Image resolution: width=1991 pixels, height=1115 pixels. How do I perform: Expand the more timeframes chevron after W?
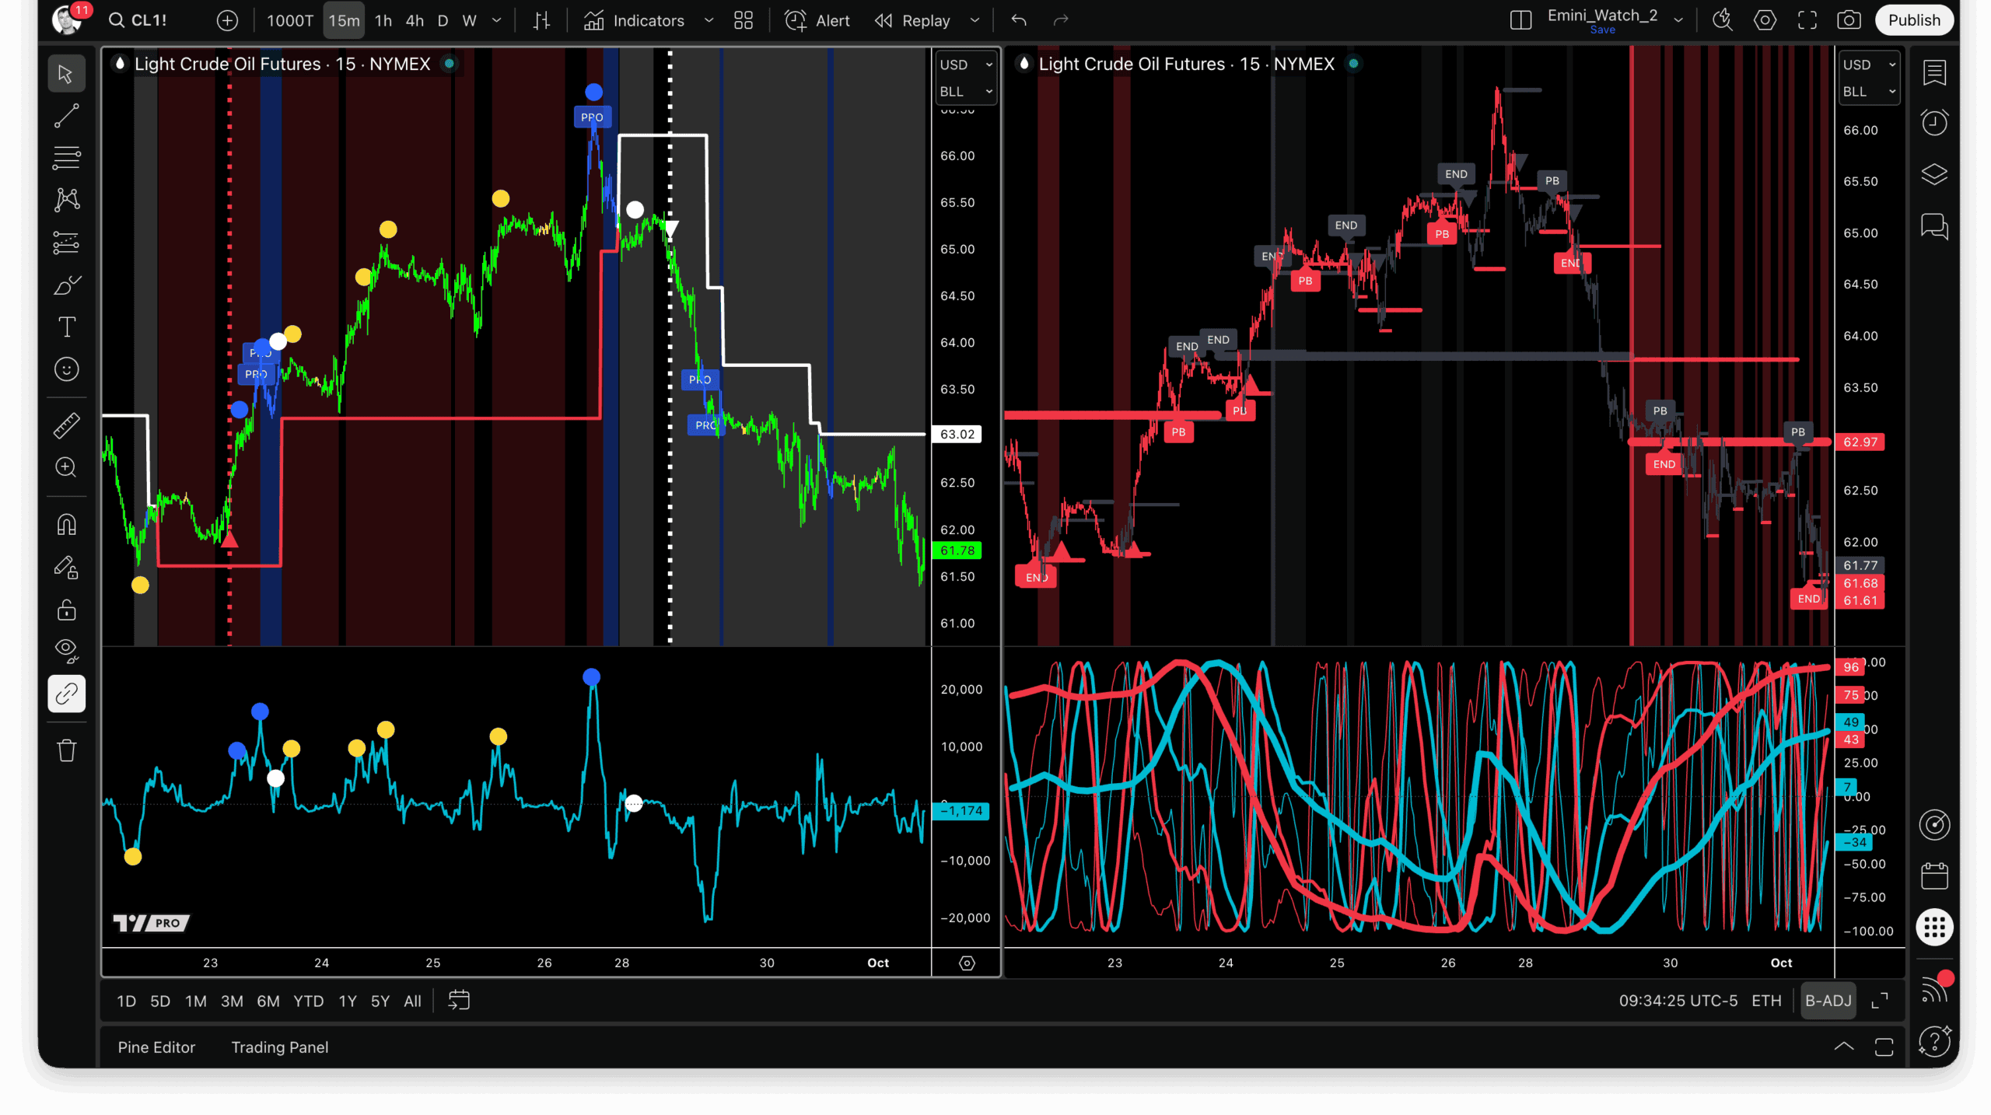click(496, 20)
